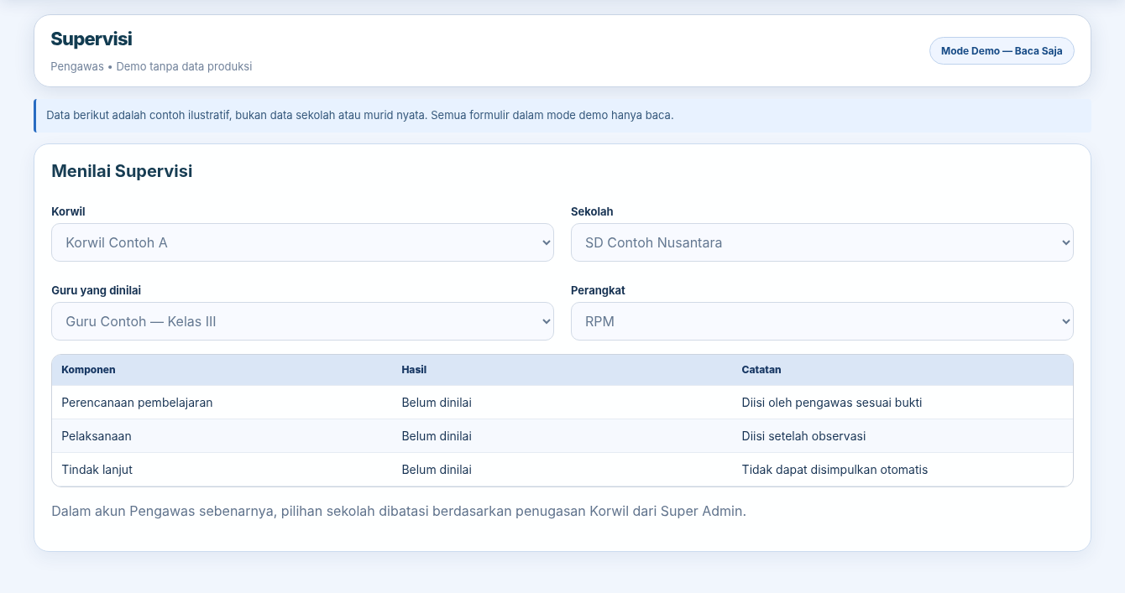Viewport: 1125px width, 593px height.
Task: Click the Guru yang dinilai label
Action: [96, 290]
